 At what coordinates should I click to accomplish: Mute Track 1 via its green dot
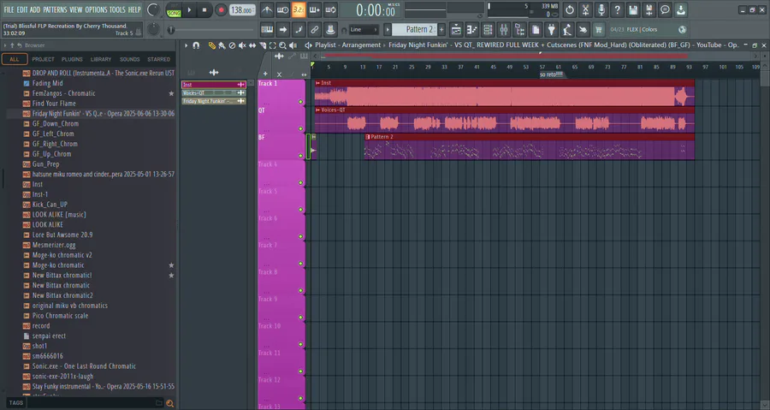click(300, 102)
